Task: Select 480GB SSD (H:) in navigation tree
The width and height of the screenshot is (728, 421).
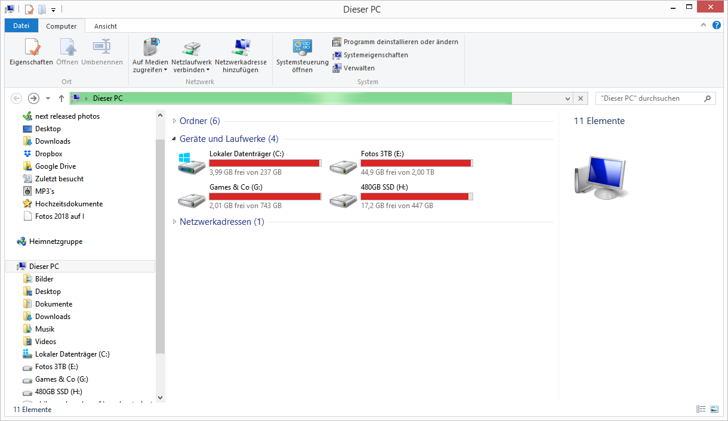Action: [x=58, y=392]
